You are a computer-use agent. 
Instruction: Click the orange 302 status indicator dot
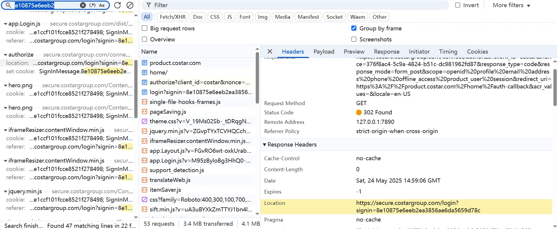click(x=359, y=112)
